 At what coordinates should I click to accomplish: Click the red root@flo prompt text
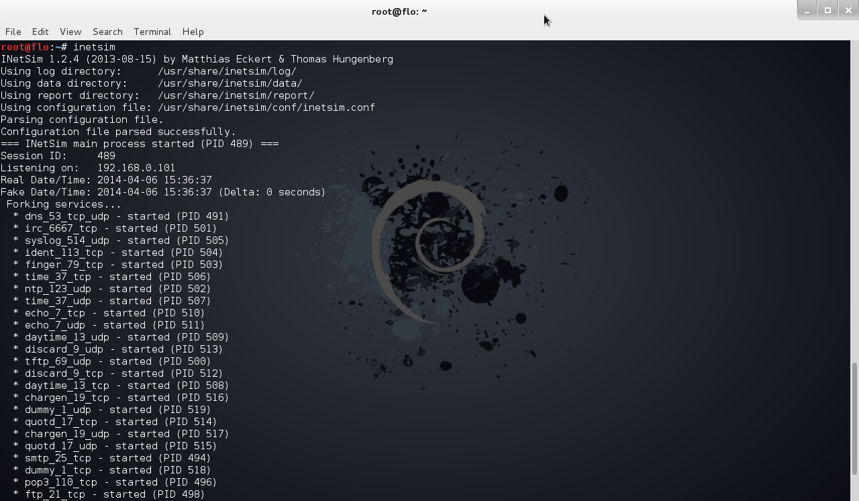point(24,47)
